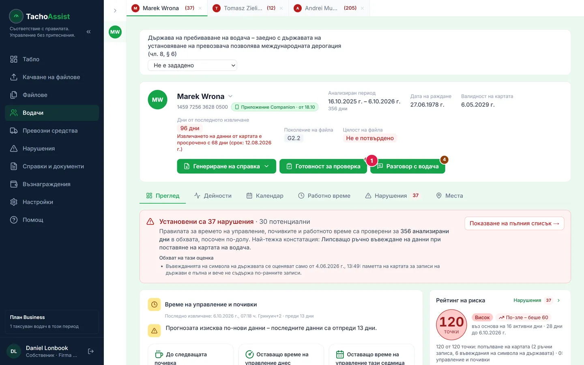Click the TachoAssist logo icon
The height and width of the screenshot is (365, 584).
coord(16,16)
